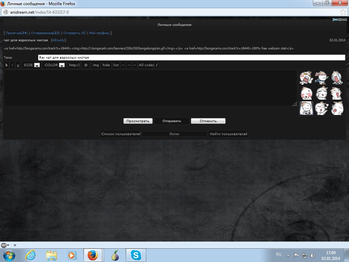349x262 pixels.
Task: Insert the crying with blue tears smiley
Action: point(337,78)
